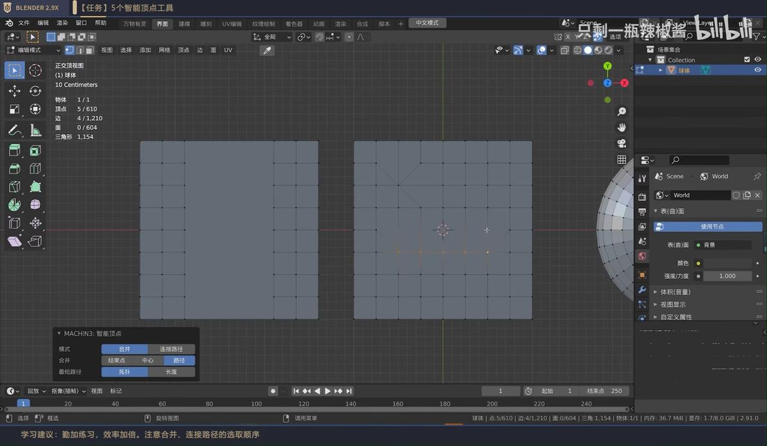Viewport: 767px width, 446px height.
Task: Set merge option to 中心
Action: click(148, 361)
